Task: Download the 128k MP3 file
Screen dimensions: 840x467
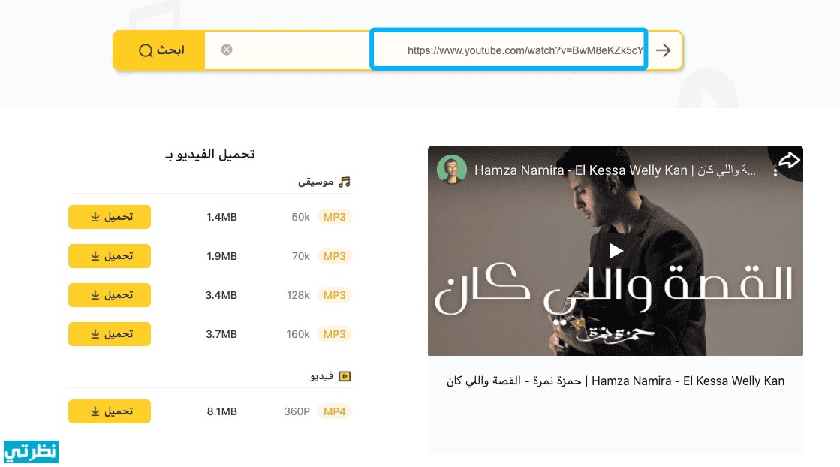Action: click(110, 295)
